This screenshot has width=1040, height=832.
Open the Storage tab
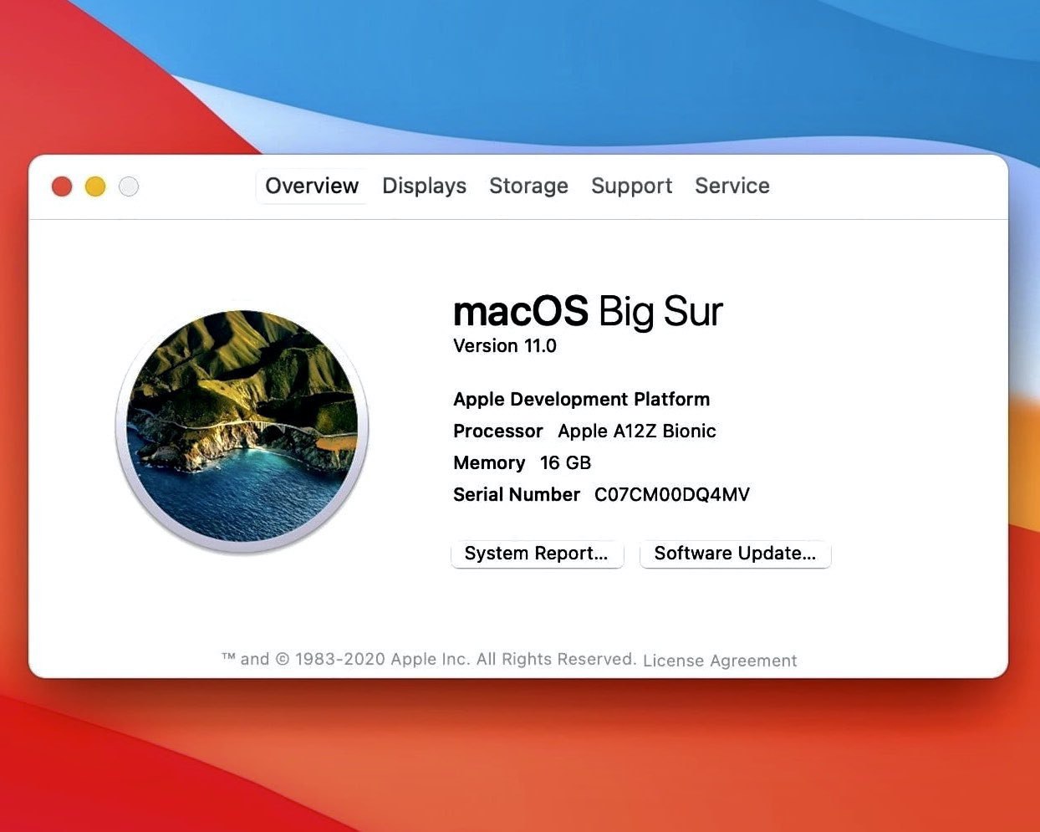tap(528, 186)
